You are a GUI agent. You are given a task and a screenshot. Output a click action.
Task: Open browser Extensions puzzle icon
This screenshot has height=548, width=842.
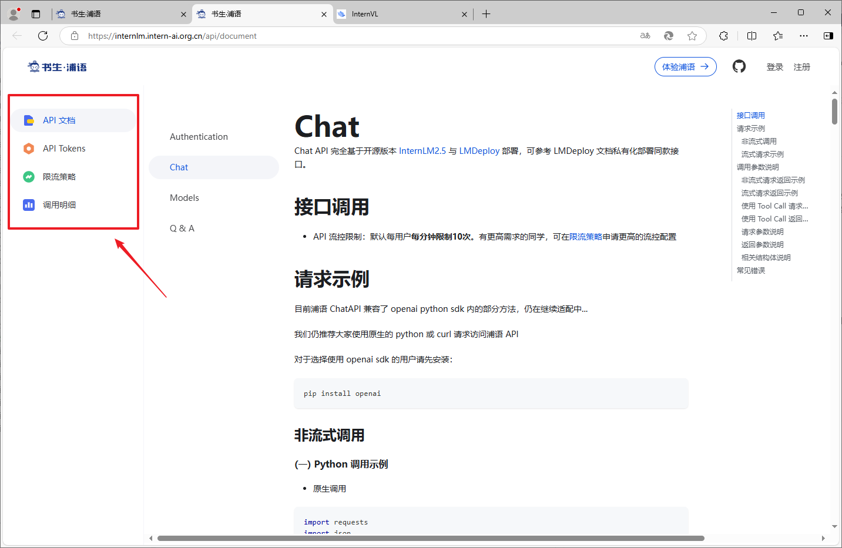(723, 36)
